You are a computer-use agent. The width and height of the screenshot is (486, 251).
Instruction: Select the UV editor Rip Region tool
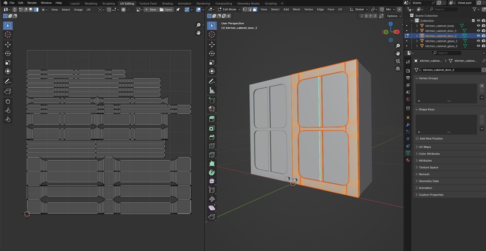[8, 91]
